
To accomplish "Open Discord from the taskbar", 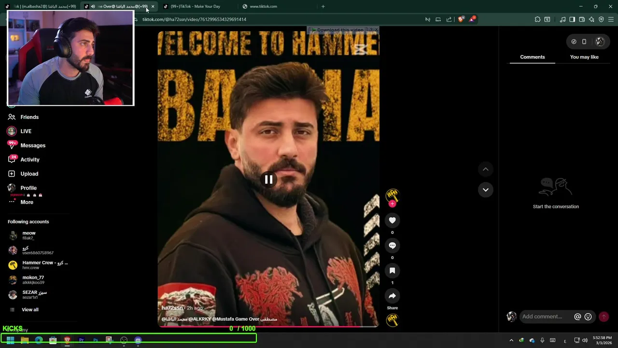I will click(x=138, y=340).
